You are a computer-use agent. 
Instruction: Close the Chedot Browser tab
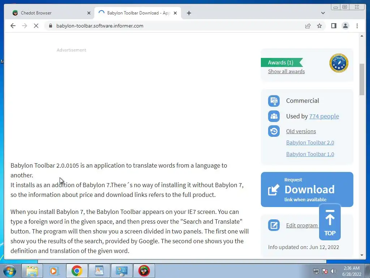point(89,13)
